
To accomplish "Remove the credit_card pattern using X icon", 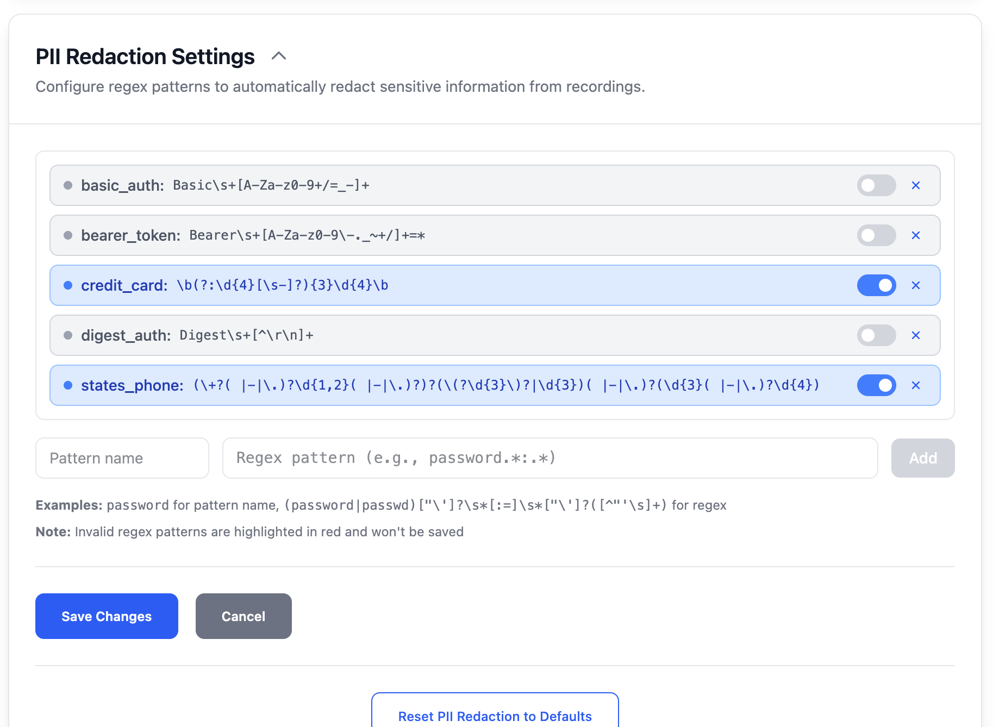I will click(916, 285).
